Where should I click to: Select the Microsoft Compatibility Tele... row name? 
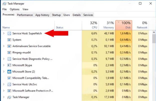point(31,78)
